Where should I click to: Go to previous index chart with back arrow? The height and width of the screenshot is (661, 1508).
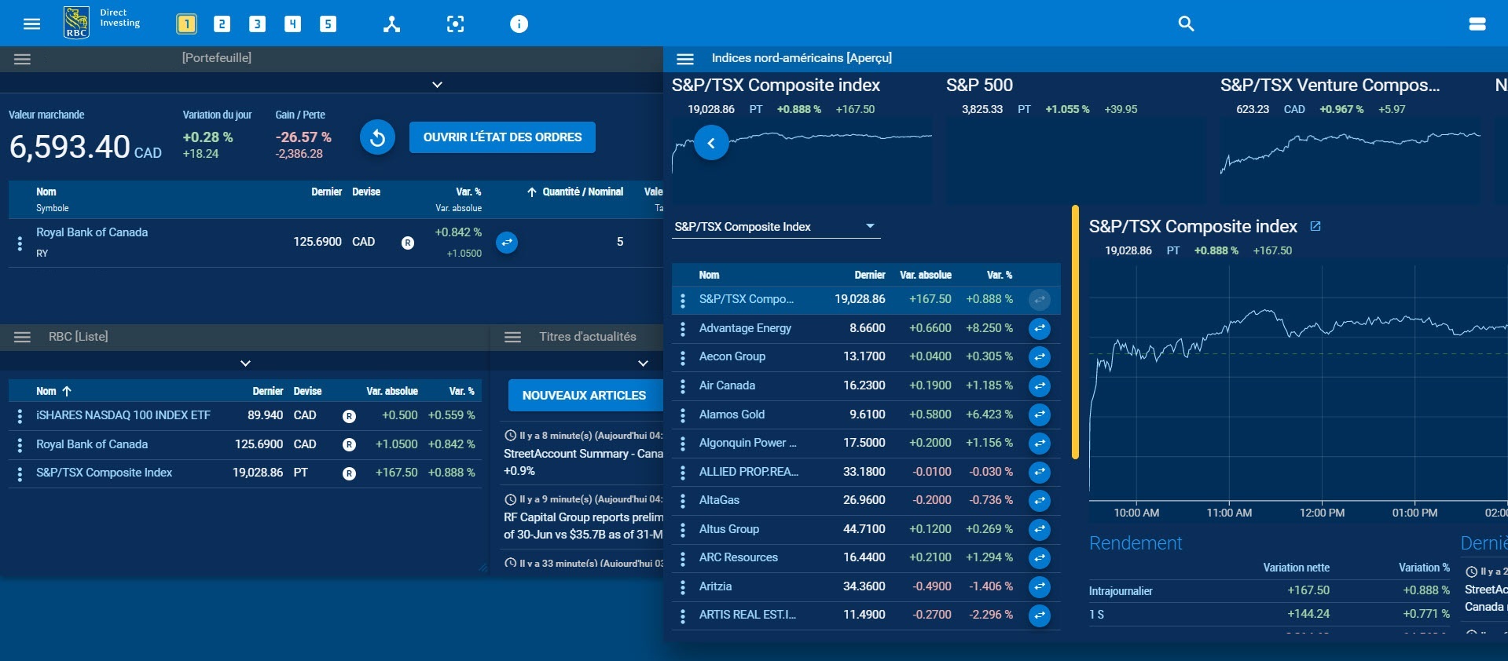pyautogui.click(x=711, y=143)
